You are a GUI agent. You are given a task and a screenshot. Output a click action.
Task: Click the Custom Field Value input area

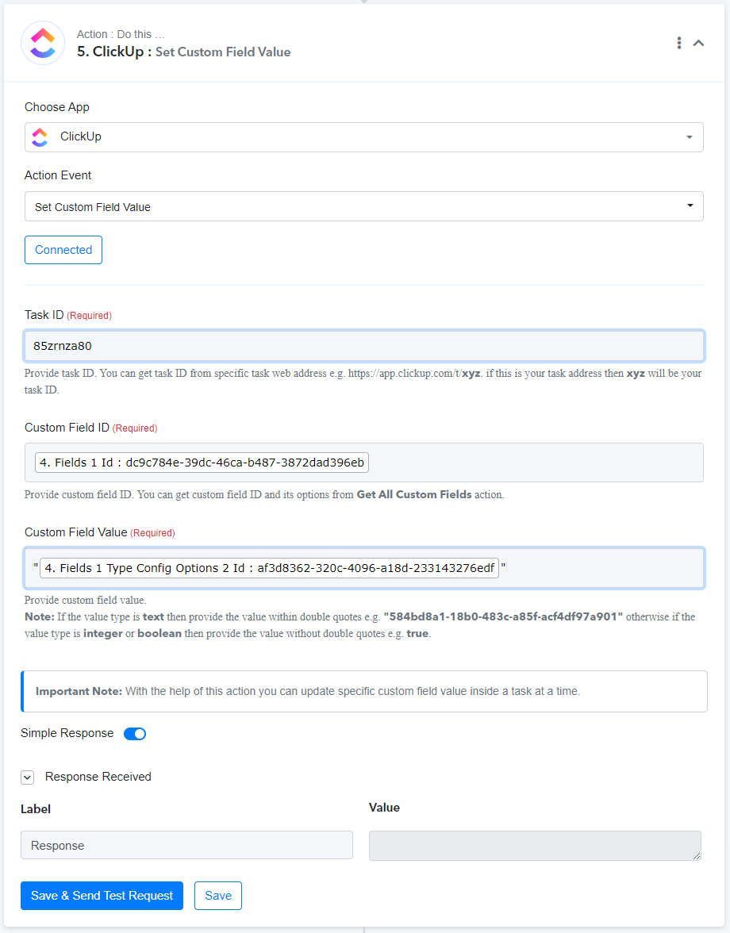tap(601, 568)
